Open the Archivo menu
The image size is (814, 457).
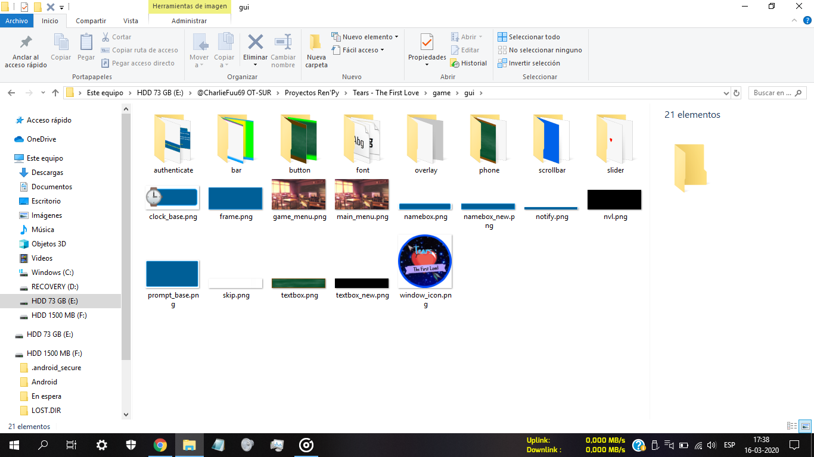point(17,21)
